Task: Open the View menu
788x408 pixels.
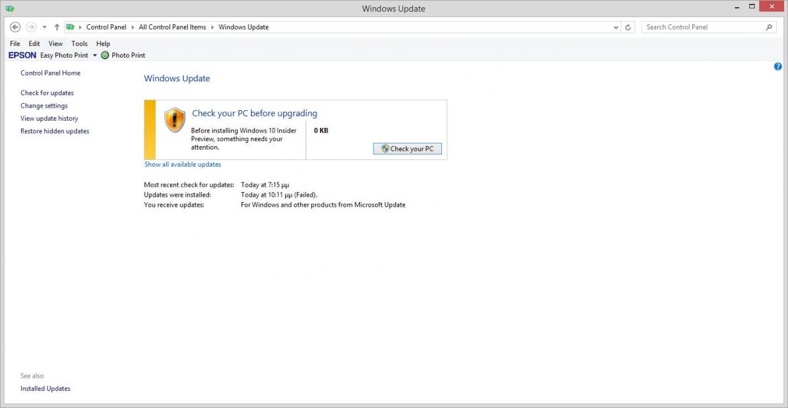Action: point(56,43)
